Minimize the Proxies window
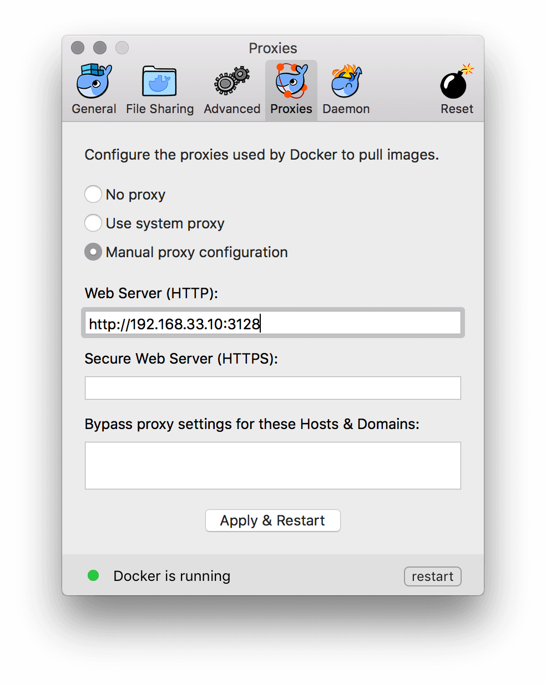546x684 pixels. (x=100, y=48)
